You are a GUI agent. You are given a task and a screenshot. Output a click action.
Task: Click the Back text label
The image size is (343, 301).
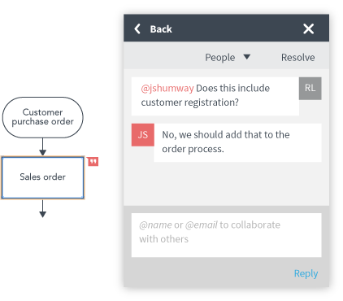(x=161, y=29)
